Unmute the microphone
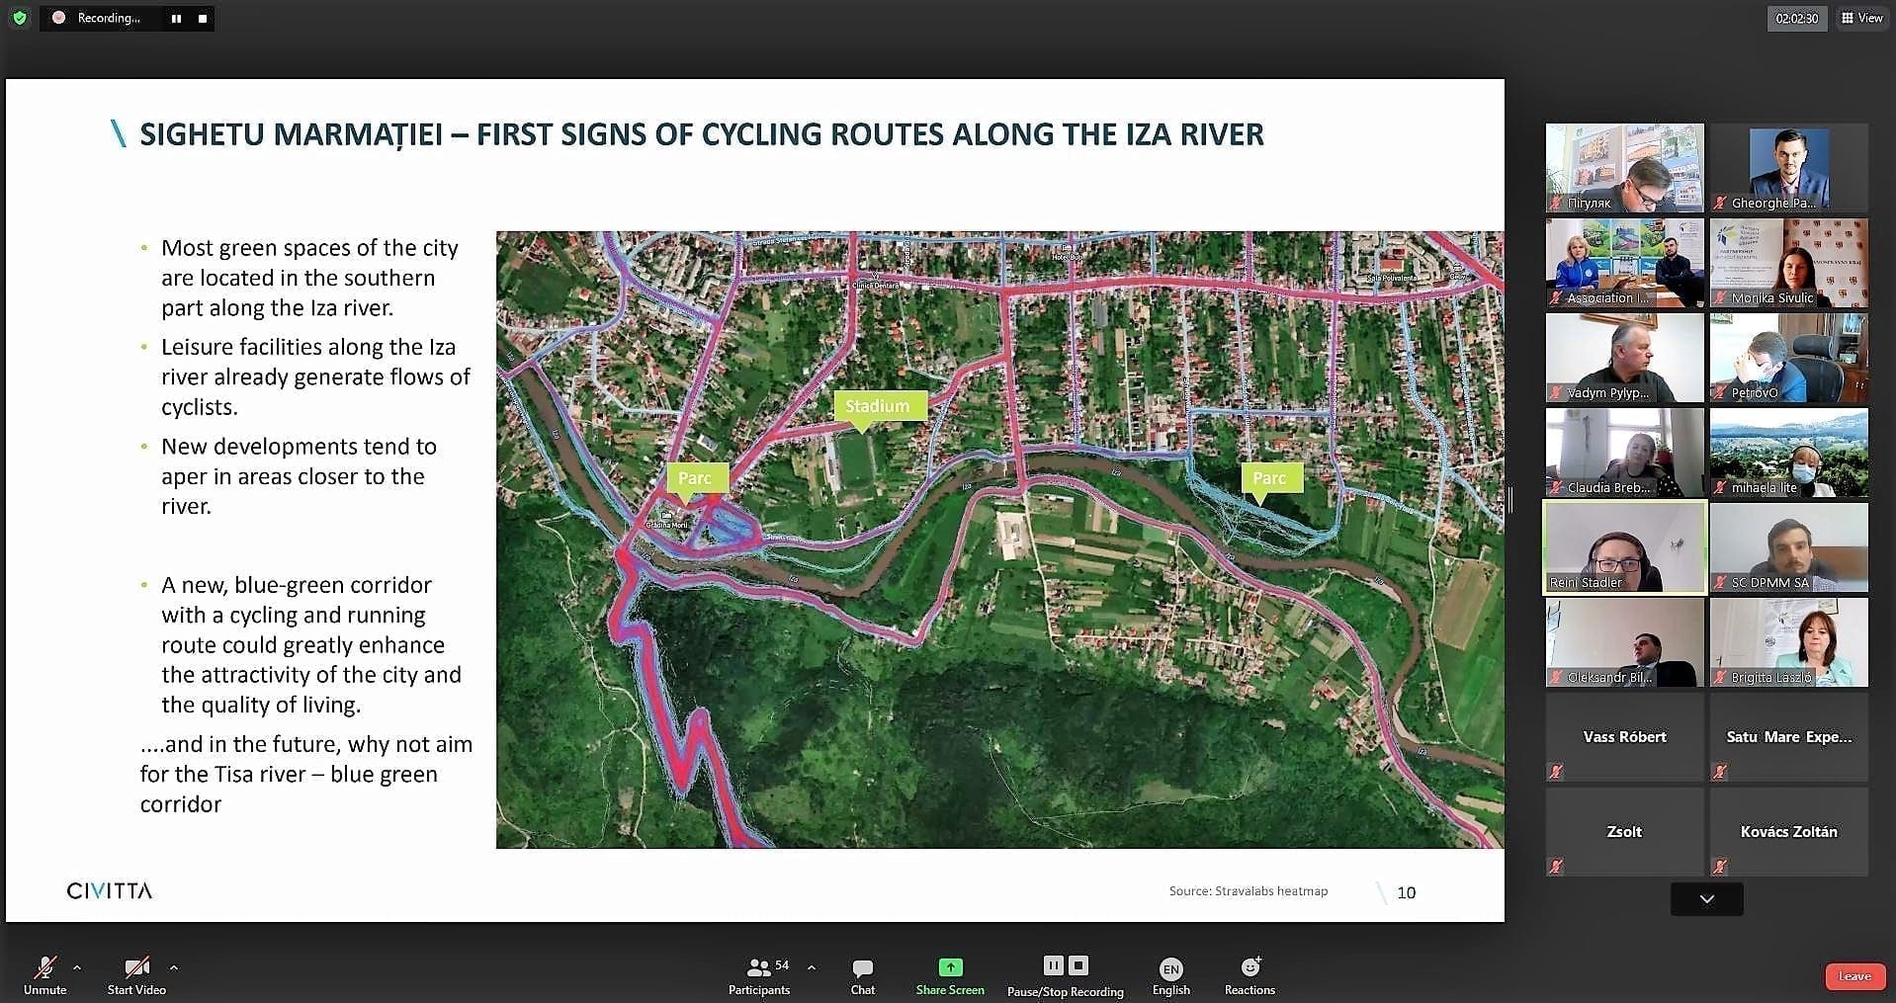 [44, 975]
